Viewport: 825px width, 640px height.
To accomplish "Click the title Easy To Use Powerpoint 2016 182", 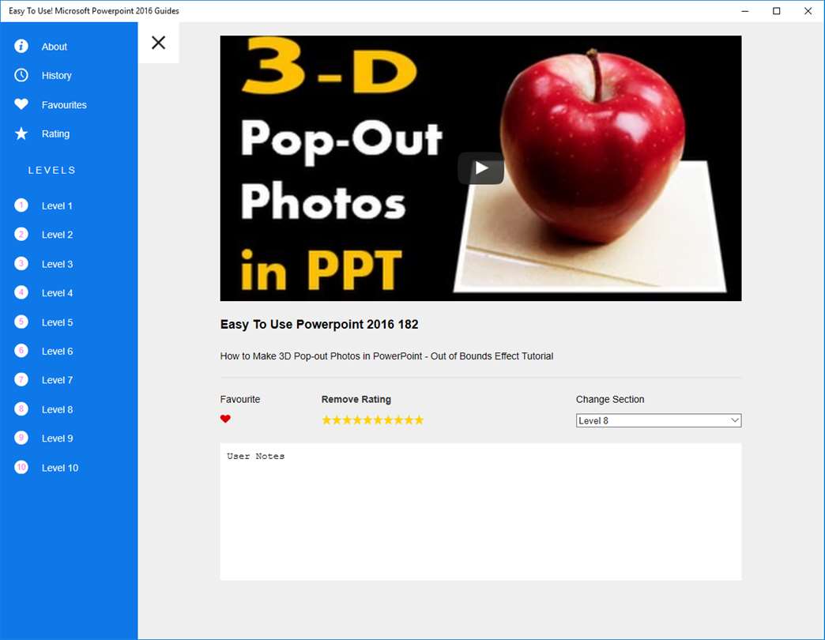I will click(318, 324).
